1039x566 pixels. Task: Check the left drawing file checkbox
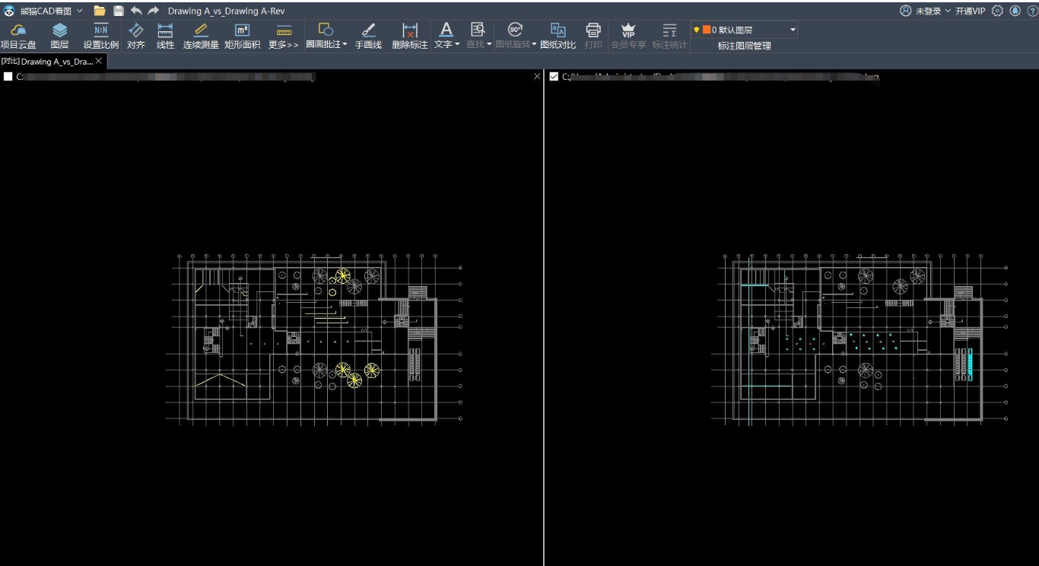click(8, 77)
